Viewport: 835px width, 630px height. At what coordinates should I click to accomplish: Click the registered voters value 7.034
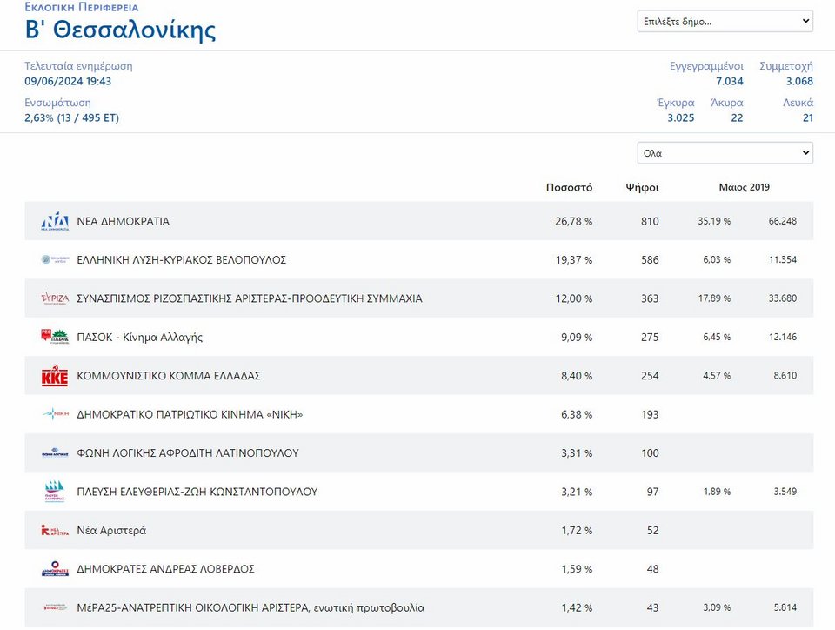(730, 81)
